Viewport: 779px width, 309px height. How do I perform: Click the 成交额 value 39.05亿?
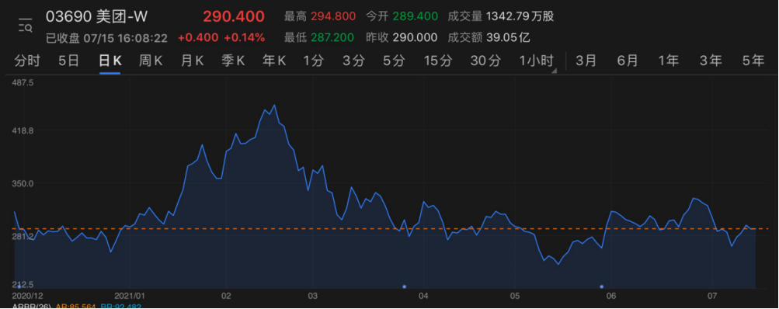click(508, 38)
